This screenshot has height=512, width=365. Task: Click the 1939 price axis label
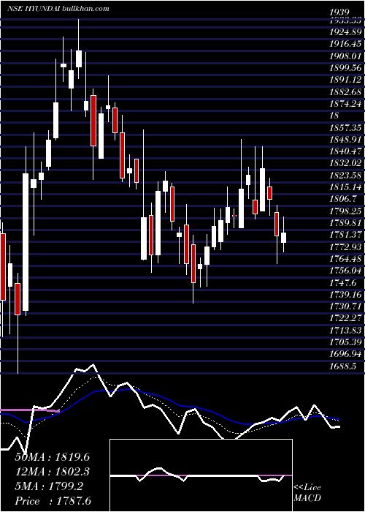point(340,12)
